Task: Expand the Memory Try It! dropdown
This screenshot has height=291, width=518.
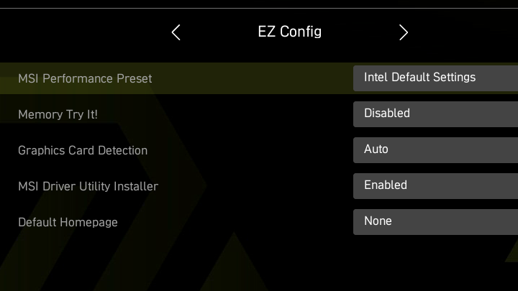Action: pyautogui.click(x=435, y=114)
